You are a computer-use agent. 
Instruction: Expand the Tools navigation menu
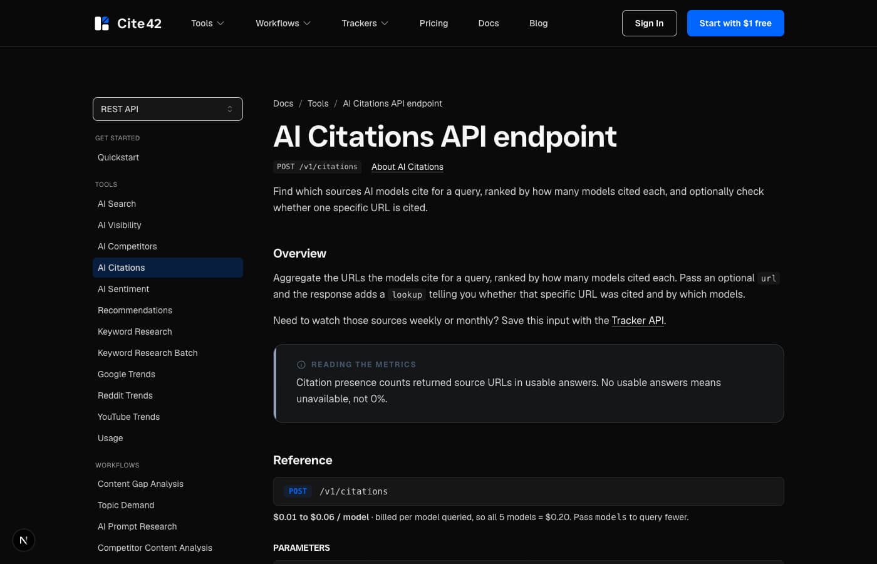pos(207,23)
